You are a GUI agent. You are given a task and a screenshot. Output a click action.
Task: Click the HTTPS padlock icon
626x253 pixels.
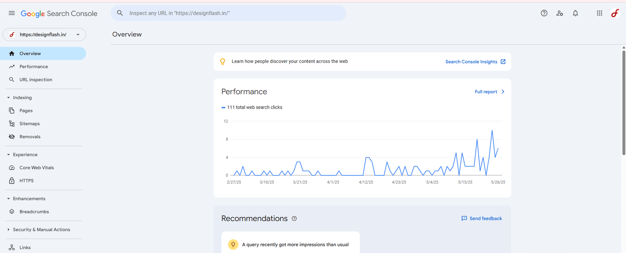click(12, 181)
